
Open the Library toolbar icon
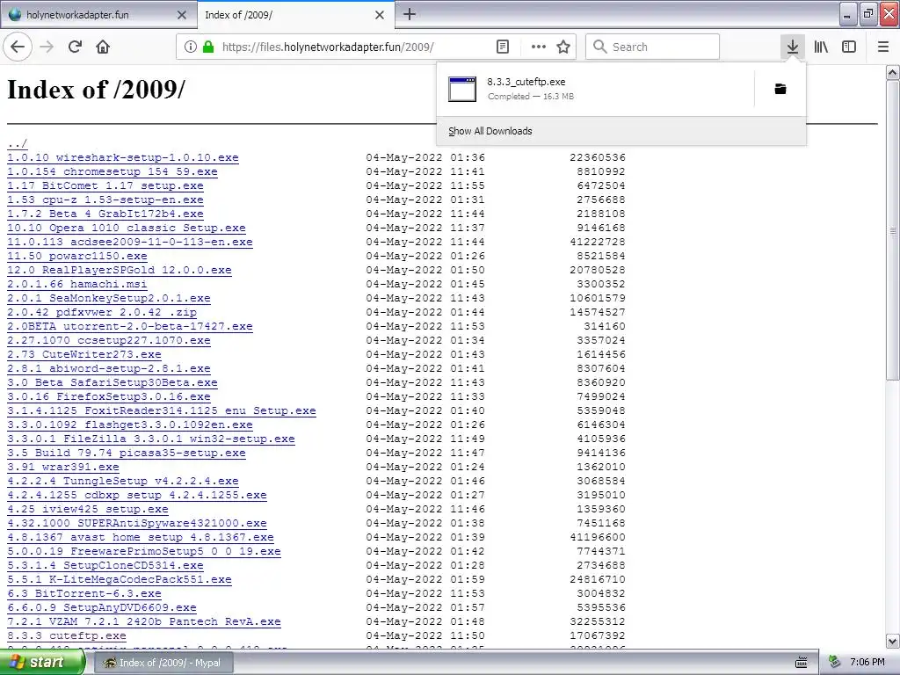[821, 47]
